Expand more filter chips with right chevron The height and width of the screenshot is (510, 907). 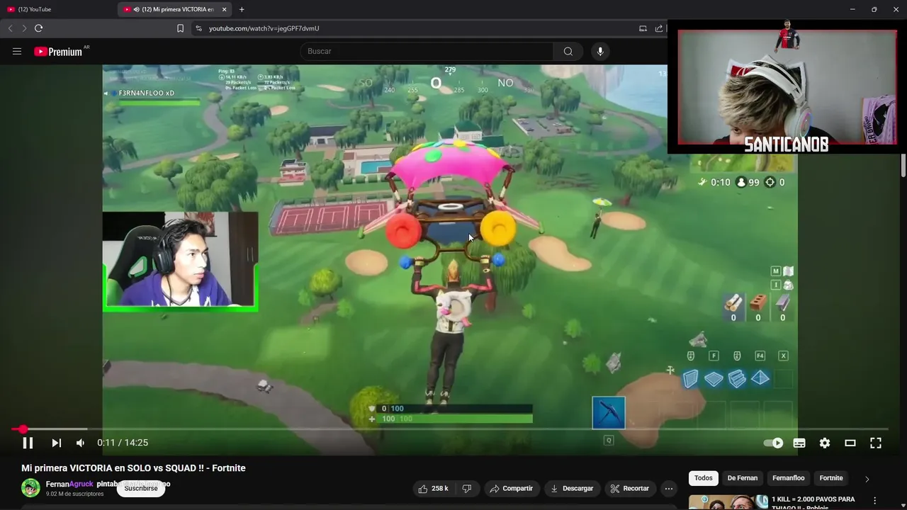point(867,479)
